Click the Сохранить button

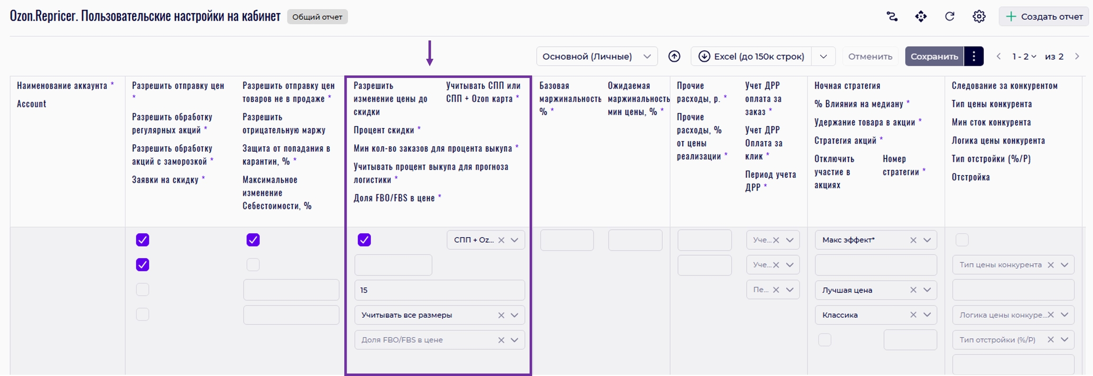[x=934, y=56]
